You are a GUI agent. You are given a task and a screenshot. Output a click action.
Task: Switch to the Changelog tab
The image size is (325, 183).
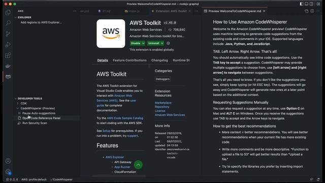coord(159,60)
